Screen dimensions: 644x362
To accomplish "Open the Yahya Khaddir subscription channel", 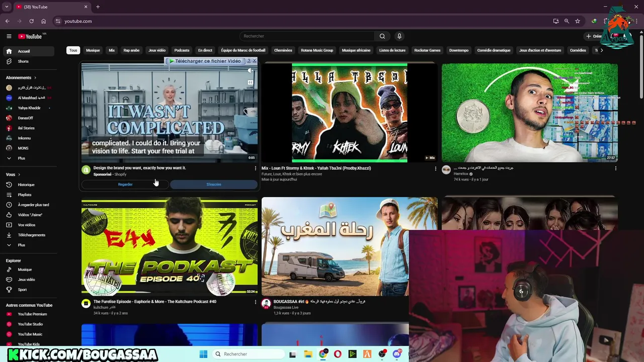I will tap(28, 108).
